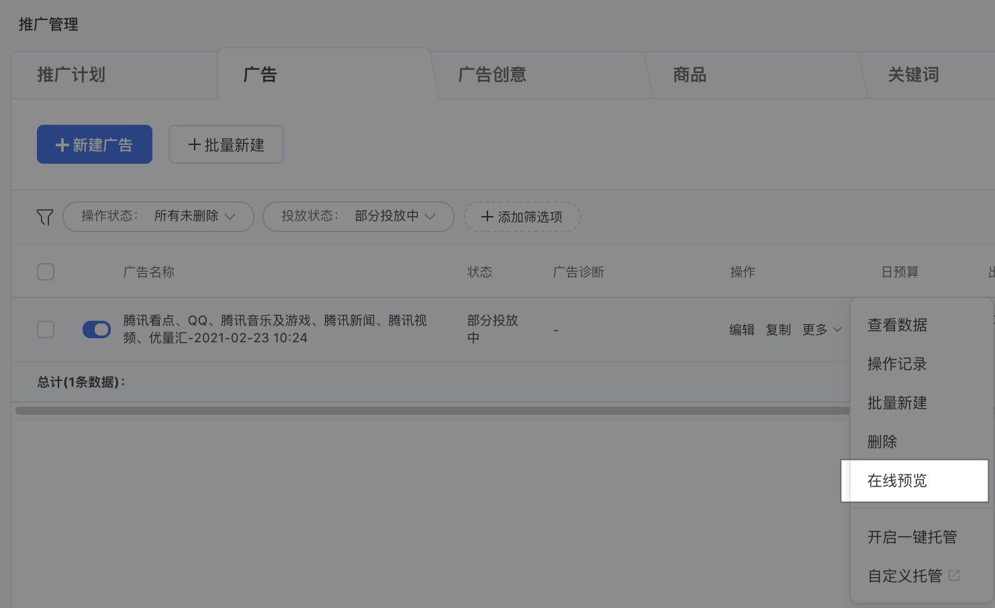
Task: Click the 推广管理 page title
Action: [x=48, y=24]
